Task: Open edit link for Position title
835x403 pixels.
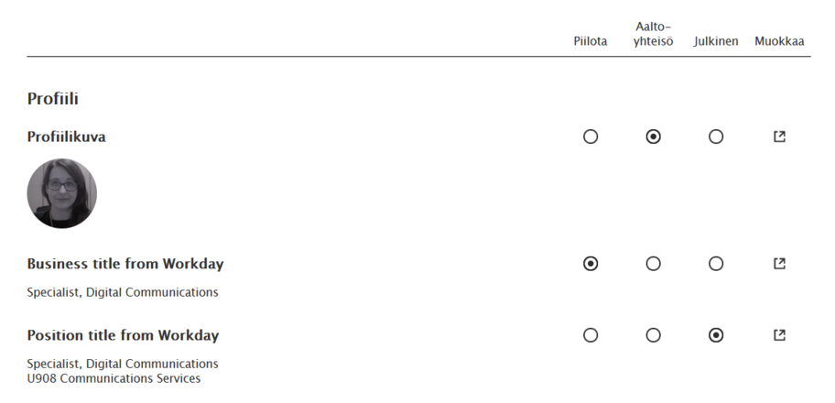Action: tap(779, 335)
